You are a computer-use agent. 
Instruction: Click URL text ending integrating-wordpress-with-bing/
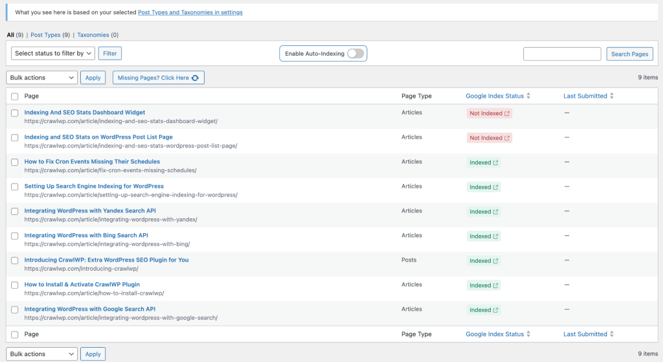[107, 244]
